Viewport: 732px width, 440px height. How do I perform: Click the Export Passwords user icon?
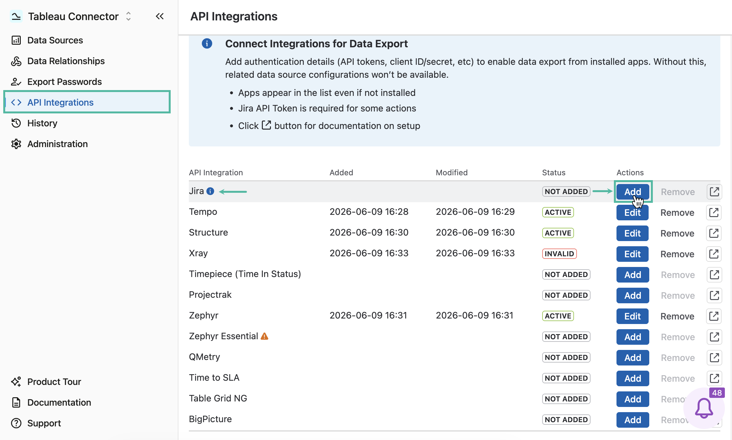pos(16,82)
